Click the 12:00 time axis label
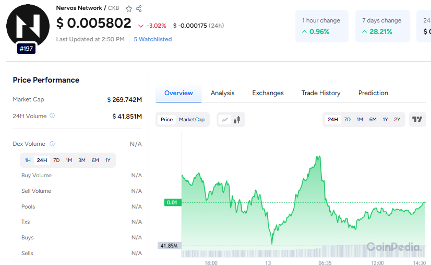The height and width of the screenshot is (265, 431). pos(377,263)
